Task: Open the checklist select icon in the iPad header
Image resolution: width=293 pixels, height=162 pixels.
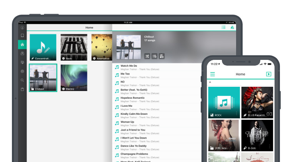Action: pos(223,27)
